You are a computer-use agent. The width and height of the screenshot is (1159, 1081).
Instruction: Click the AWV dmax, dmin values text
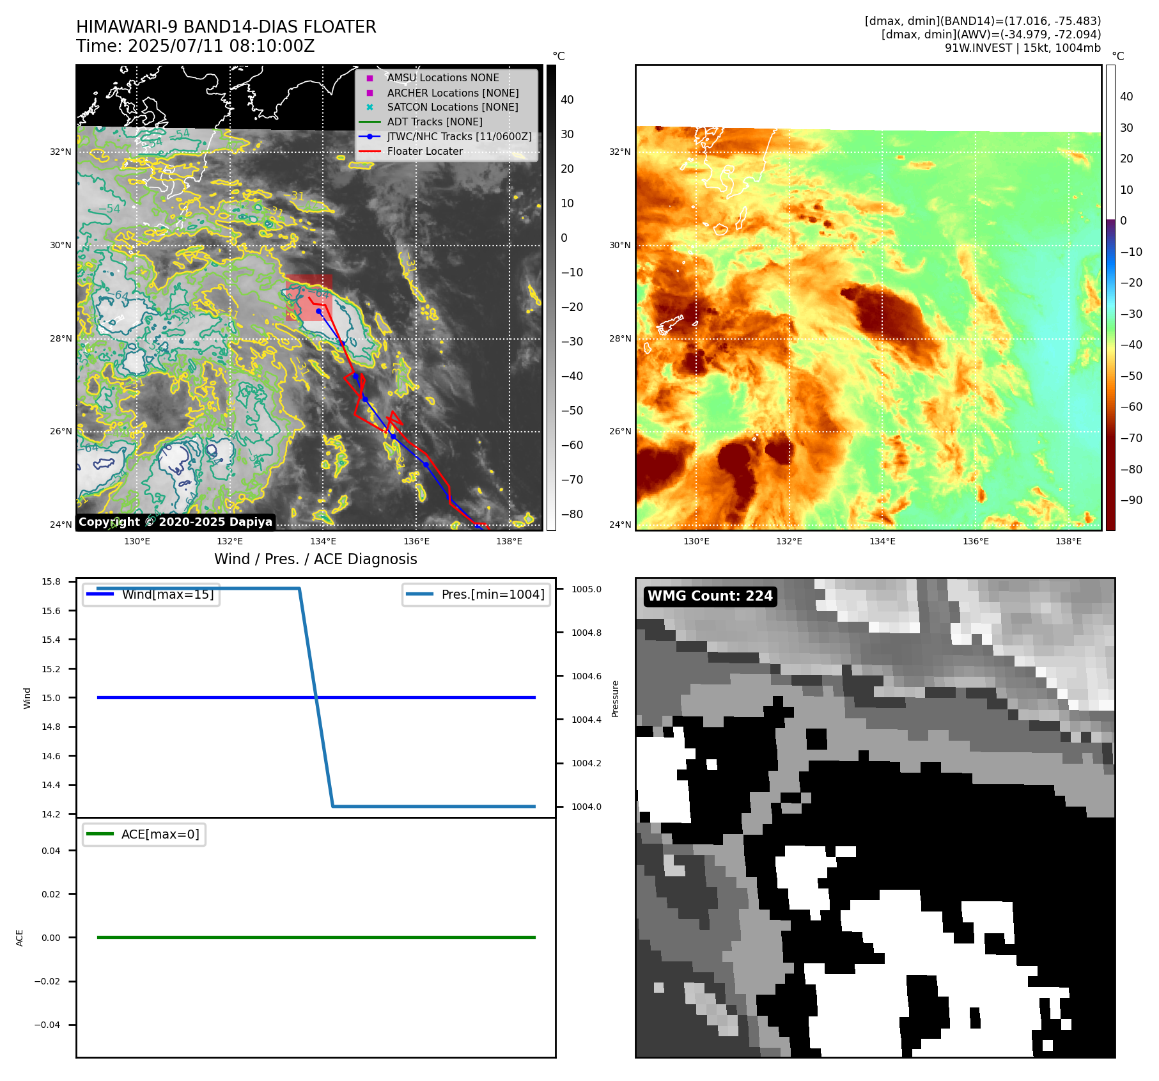992,35
